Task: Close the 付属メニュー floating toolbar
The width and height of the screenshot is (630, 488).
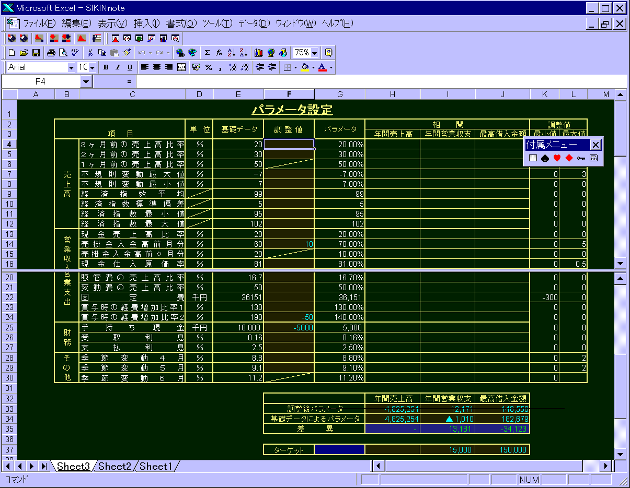Action: coord(595,145)
